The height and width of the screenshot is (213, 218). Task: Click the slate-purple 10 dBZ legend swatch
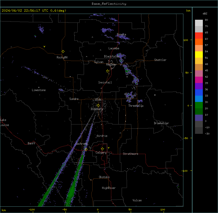199,118
